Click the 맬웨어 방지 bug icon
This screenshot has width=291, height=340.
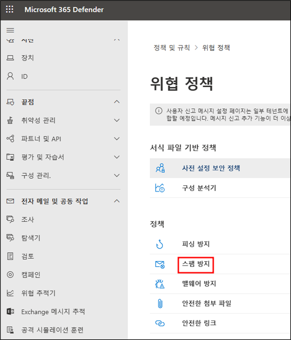[x=160, y=284]
